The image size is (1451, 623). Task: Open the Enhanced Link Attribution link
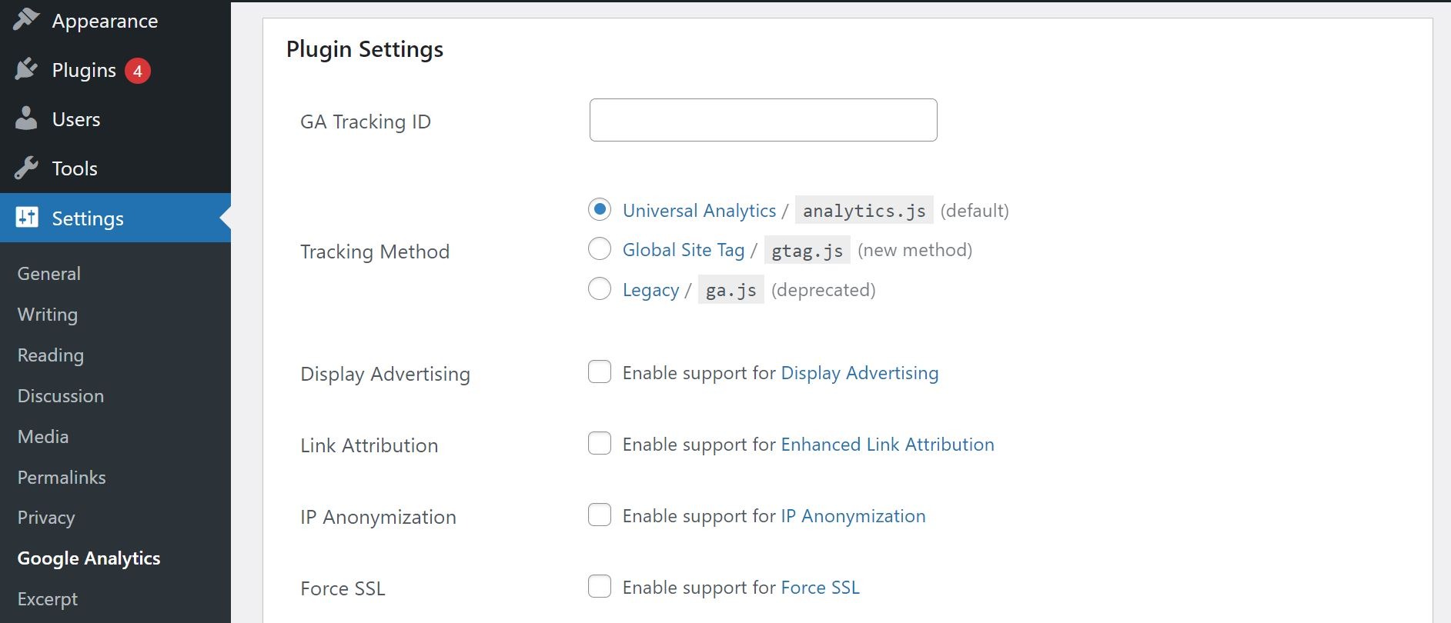pyautogui.click(x=887, y=445)
